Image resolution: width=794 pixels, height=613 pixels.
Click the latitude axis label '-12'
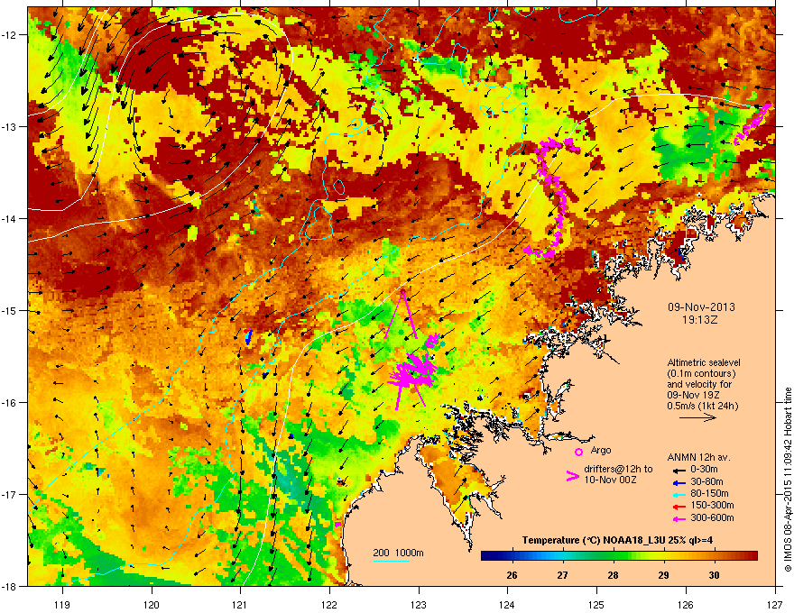[x=9, y=35]
